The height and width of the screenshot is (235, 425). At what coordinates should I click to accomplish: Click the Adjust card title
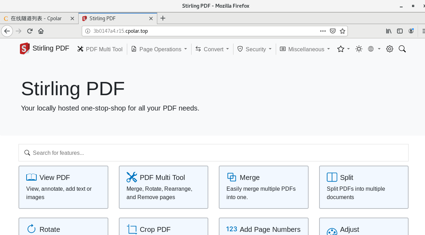350,229
